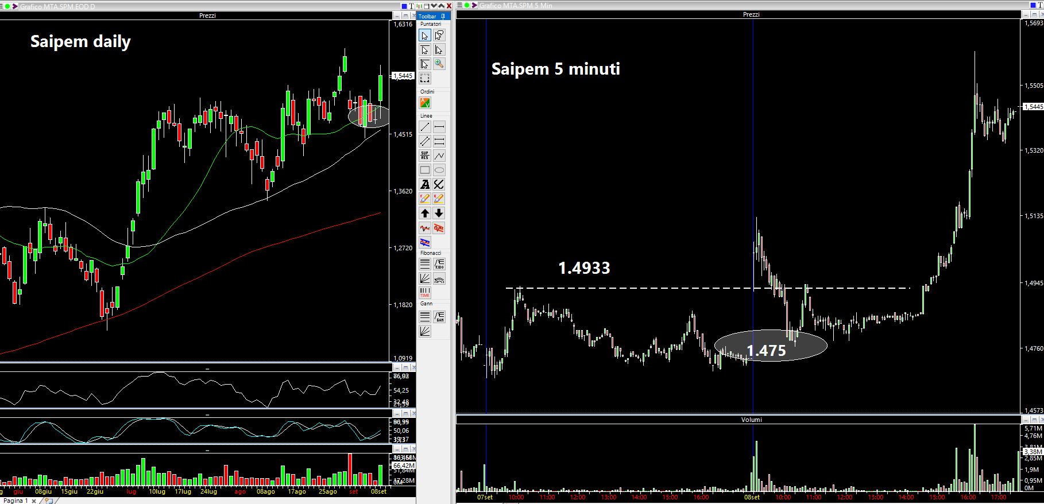
Task: Choose the red oscillating line tool
Action: (x=425, y=228)
